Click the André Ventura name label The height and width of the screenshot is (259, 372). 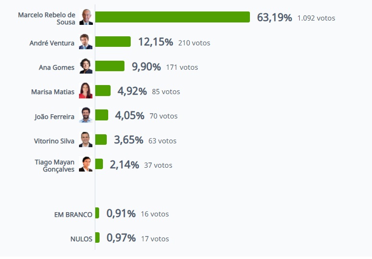tap(52, 43)
